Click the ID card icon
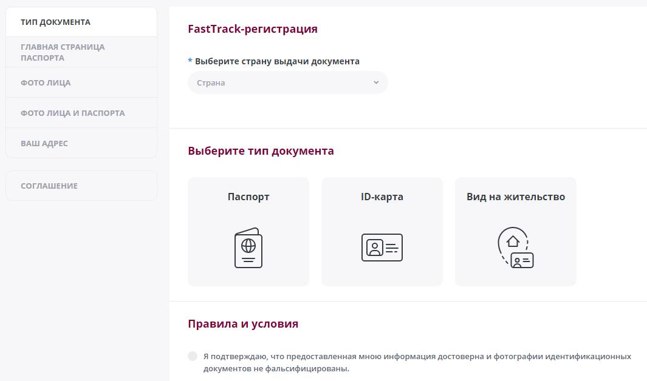The width and height of the screenshot is (647, 381). point(382,248)
